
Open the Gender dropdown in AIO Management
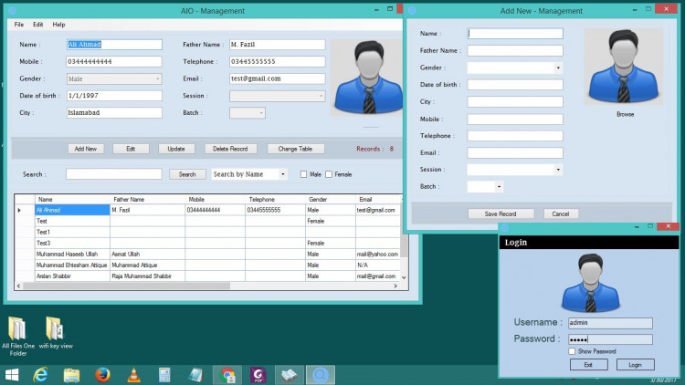pos(157,79)
